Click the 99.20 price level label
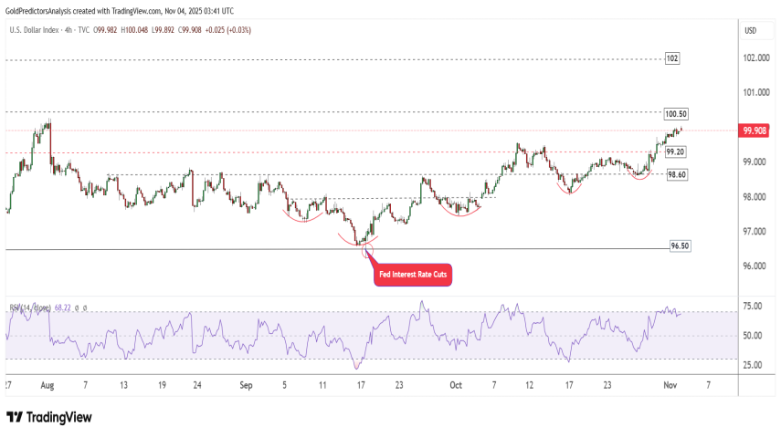781x438 pixels. pyautogui.click(x=676, y=151)
